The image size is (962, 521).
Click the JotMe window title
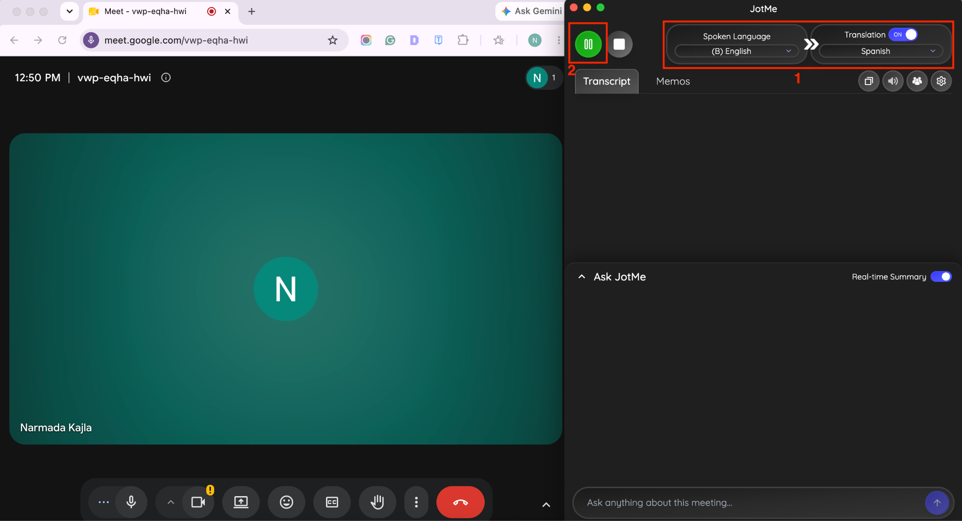[x=763, y=8]
